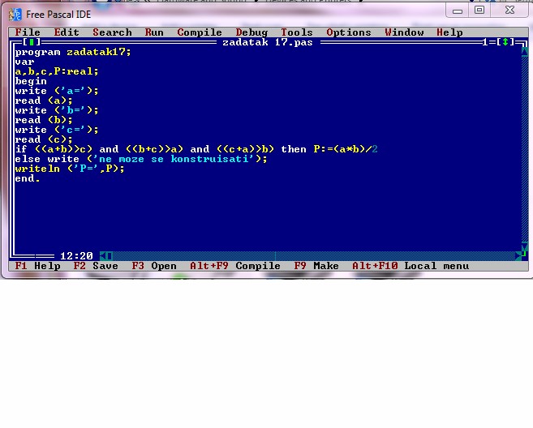This screenshot has height=428, width=533.
Task: Click the line write ('c=');
Action: (x=57, y=130)
